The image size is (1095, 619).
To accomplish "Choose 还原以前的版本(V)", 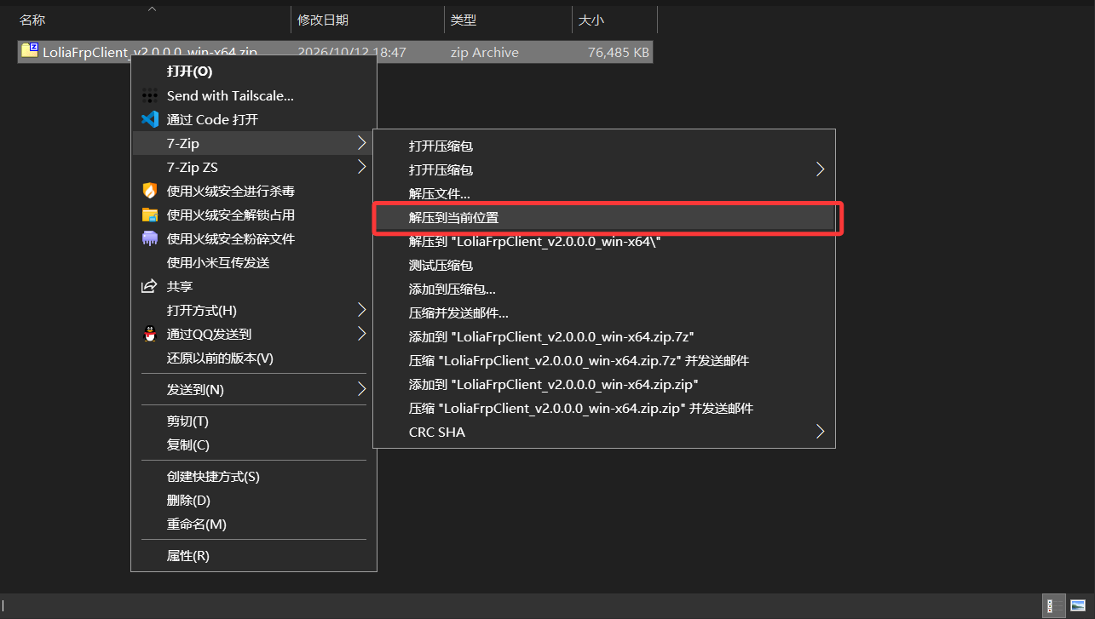I will [254, 358].
